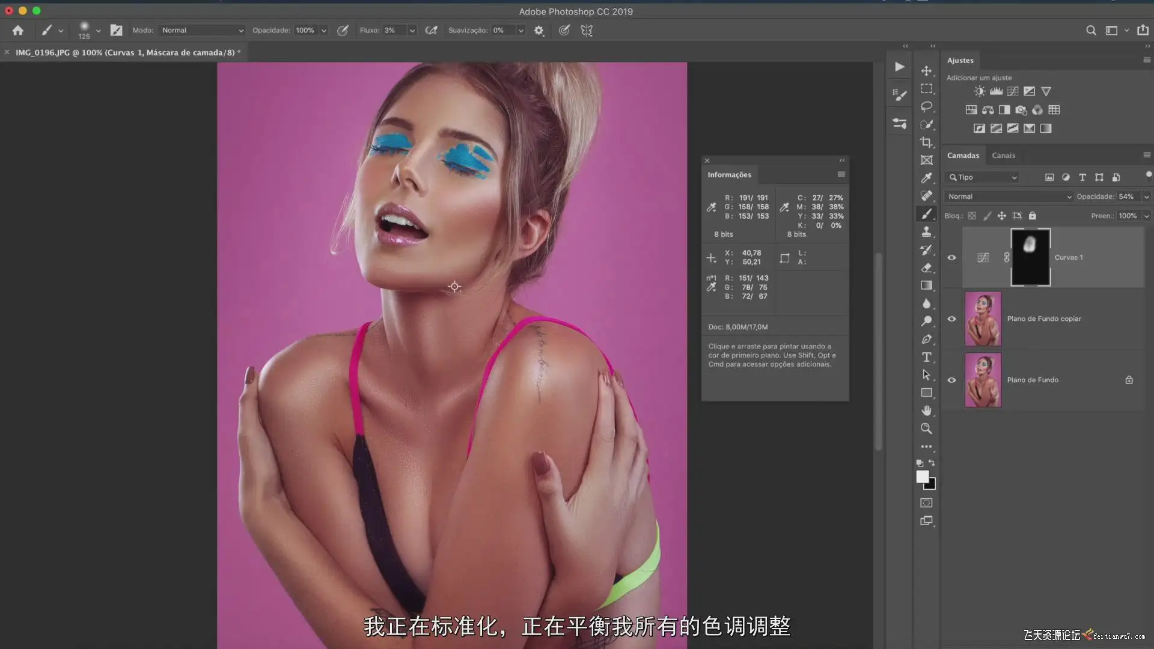Open the layer blend mode Normal dropdown
Viewport: 1154px width, 649px height.
(1009, 197)
